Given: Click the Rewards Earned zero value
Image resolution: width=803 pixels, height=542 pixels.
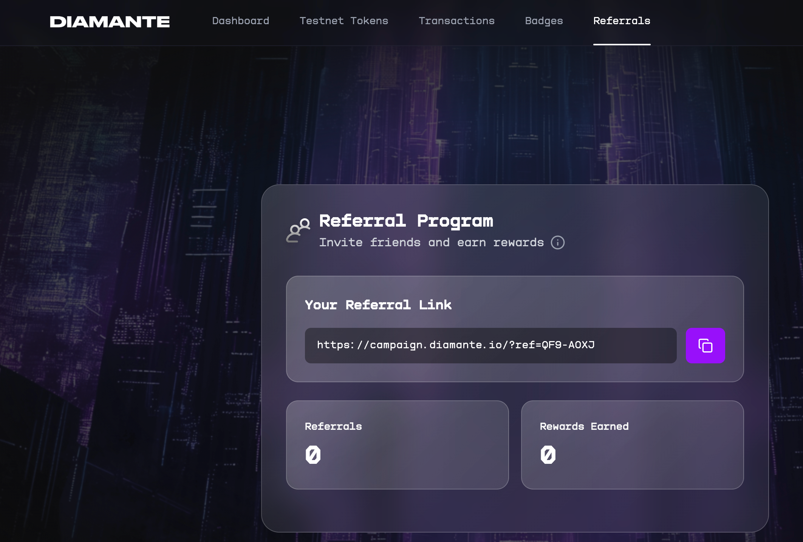Looking at the screenshot, I should tap(548, 454).
